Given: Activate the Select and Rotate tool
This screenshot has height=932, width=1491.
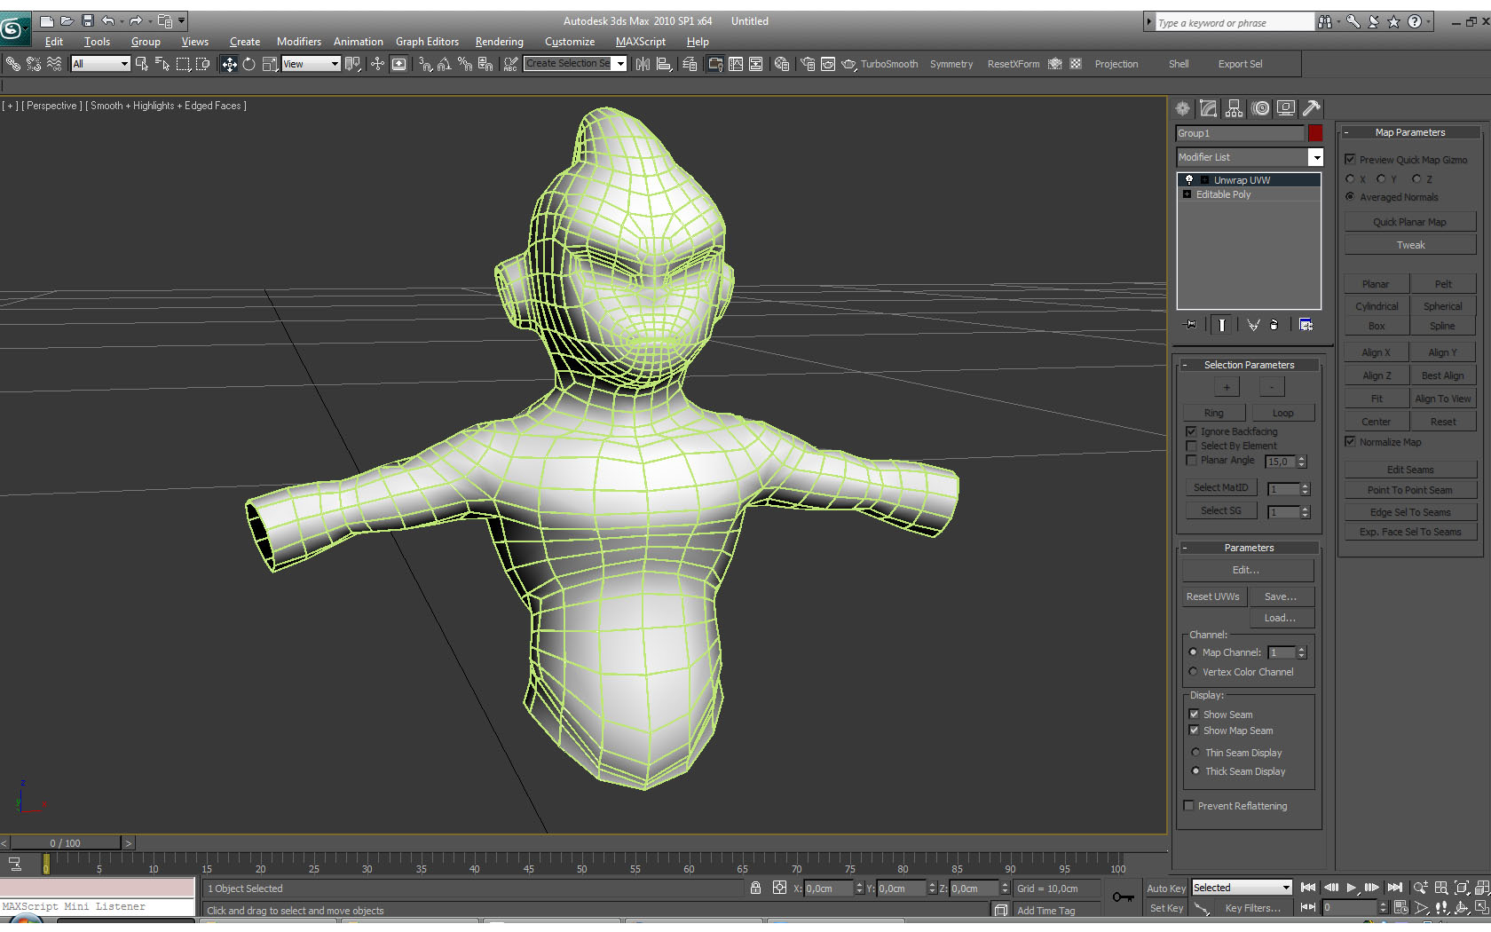Looking at the screenshot, I should point(249,64).
